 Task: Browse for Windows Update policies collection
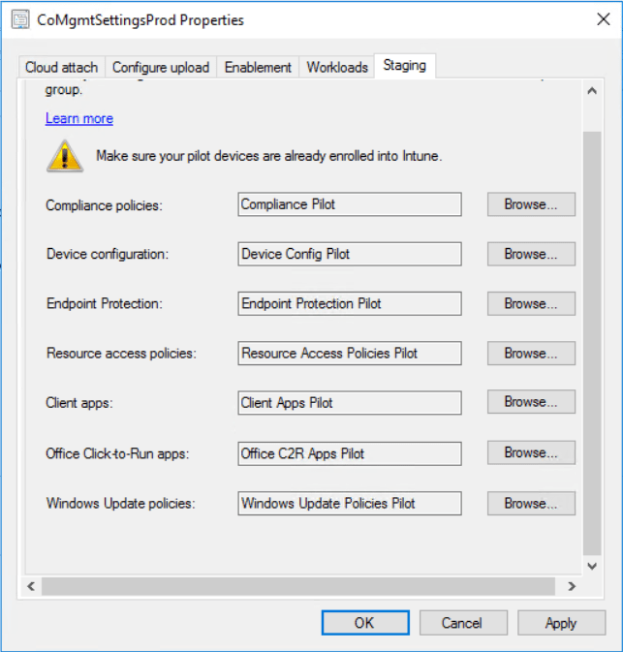pos(531,503)
